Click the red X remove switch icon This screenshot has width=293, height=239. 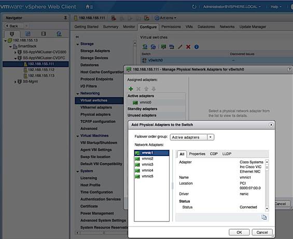[x=188, y=47]
